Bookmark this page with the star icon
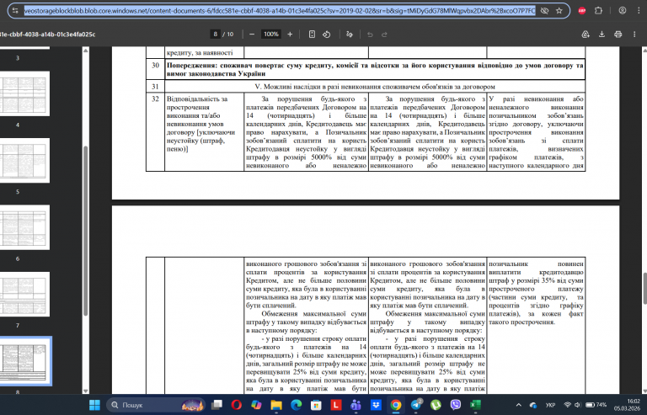 (x=559, y=11)
